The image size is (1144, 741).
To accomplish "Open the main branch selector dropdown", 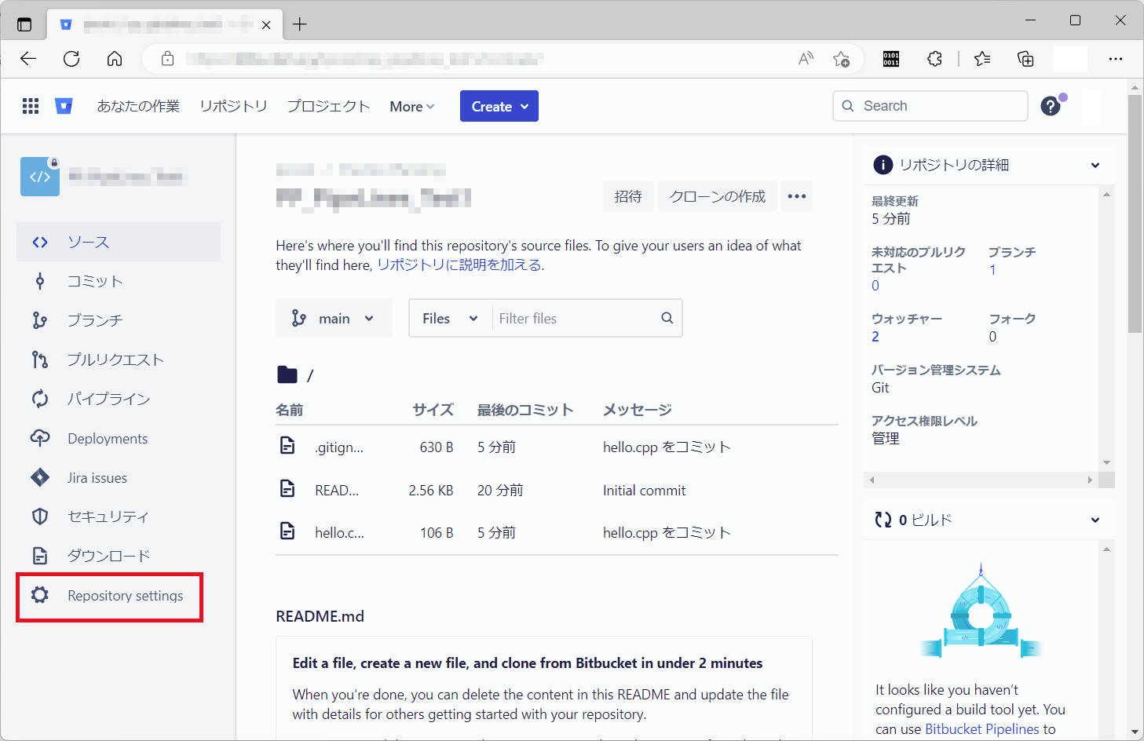I will click(334, 318).
